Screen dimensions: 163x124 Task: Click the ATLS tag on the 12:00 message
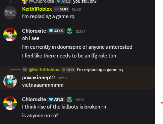click(56, 31)
